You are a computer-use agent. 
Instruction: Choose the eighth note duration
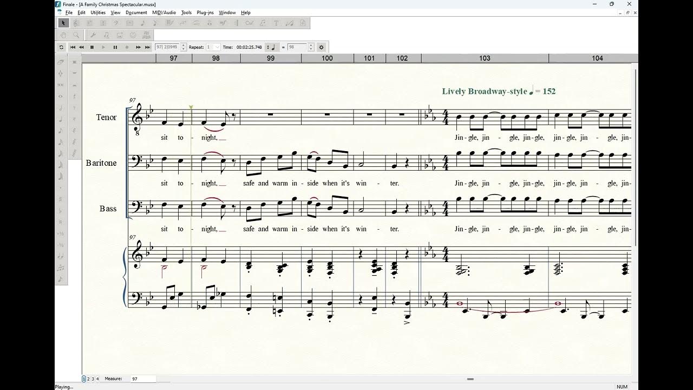[x=61, y=131]
